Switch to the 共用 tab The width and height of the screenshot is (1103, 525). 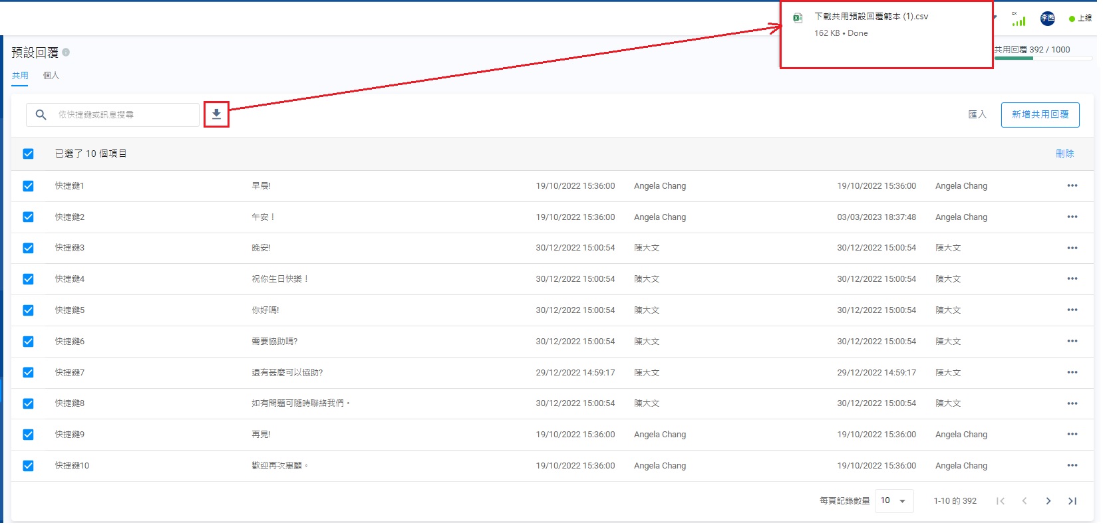tap(20, 76)
